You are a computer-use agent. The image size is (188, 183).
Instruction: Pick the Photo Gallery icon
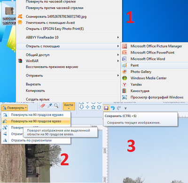[125, 72]
